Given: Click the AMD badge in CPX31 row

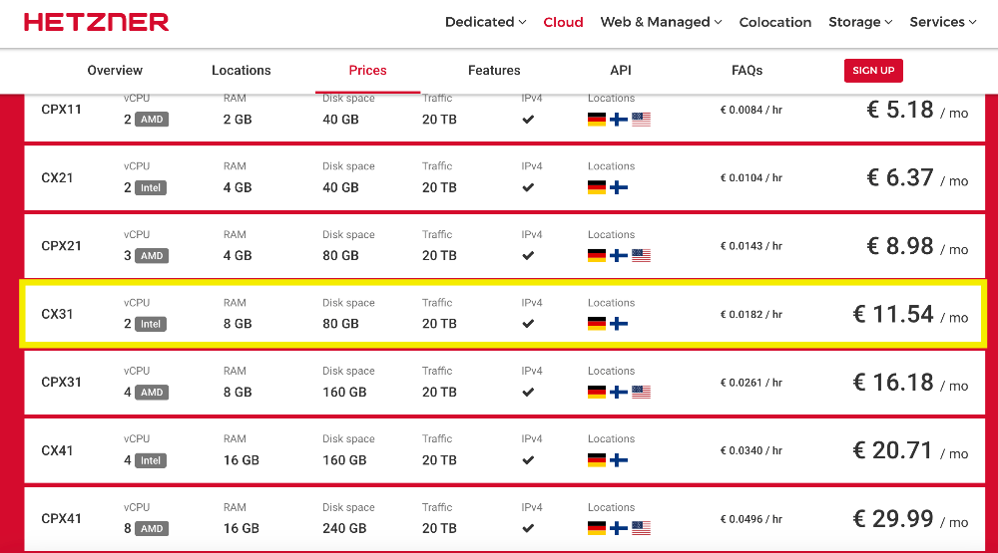Looking at the screenshot, I should tap(152, 393).
